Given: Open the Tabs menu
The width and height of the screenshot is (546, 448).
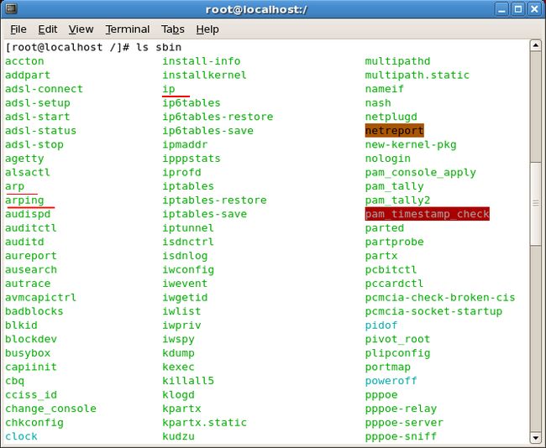Looking at the screenshot, I should (x=173, y=29).
